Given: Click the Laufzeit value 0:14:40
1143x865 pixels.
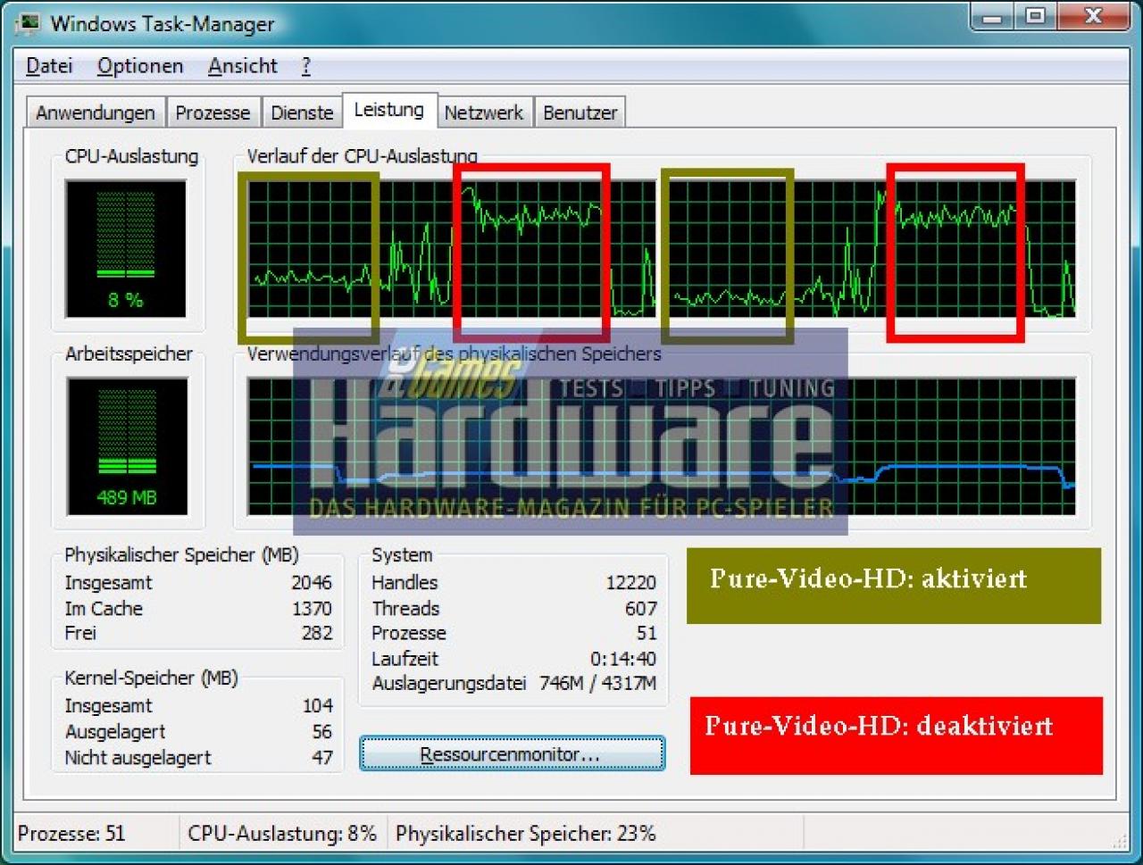Looking at the screenshot, I should (623, 659).
